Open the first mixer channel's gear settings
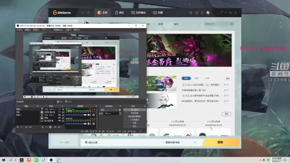 [94, 115]
